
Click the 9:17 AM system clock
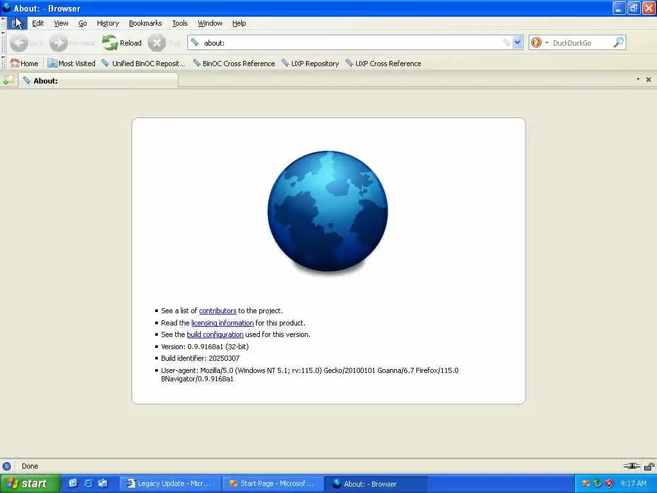click(633, 484)
